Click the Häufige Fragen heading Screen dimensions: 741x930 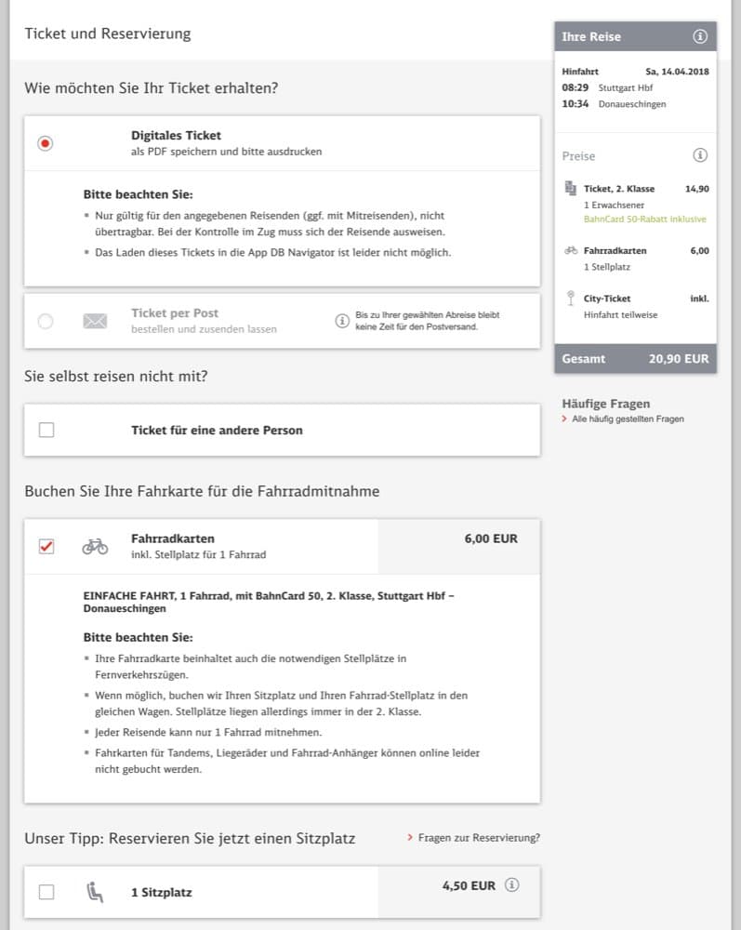(605, 404)
